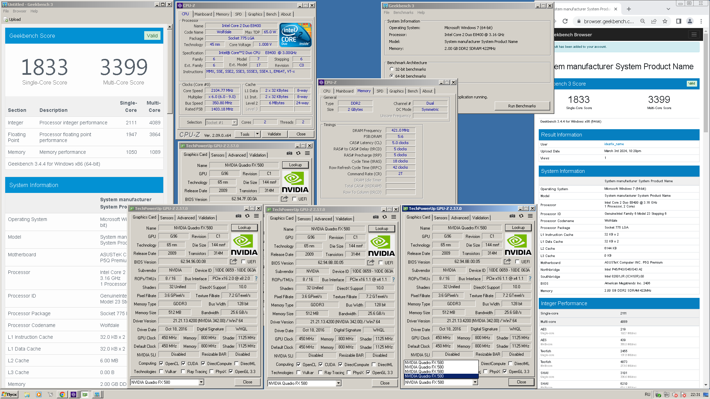Click the ideafix_name user link
This screenshot has width=710, height=399.
(614, 144)
